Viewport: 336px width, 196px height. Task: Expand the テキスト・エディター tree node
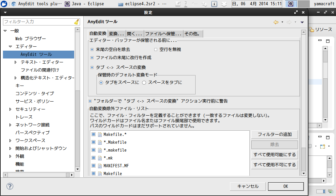click(x=15, y=62)
